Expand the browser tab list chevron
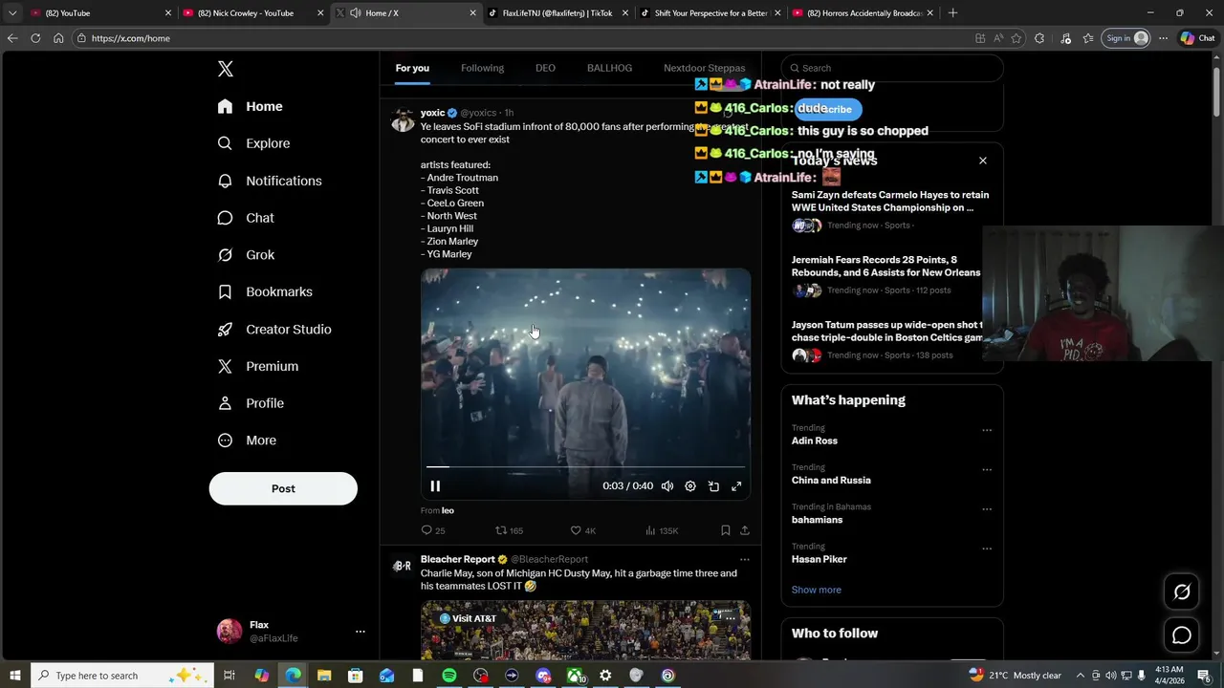The image size is (1224, 688). [x=12, y=13]
